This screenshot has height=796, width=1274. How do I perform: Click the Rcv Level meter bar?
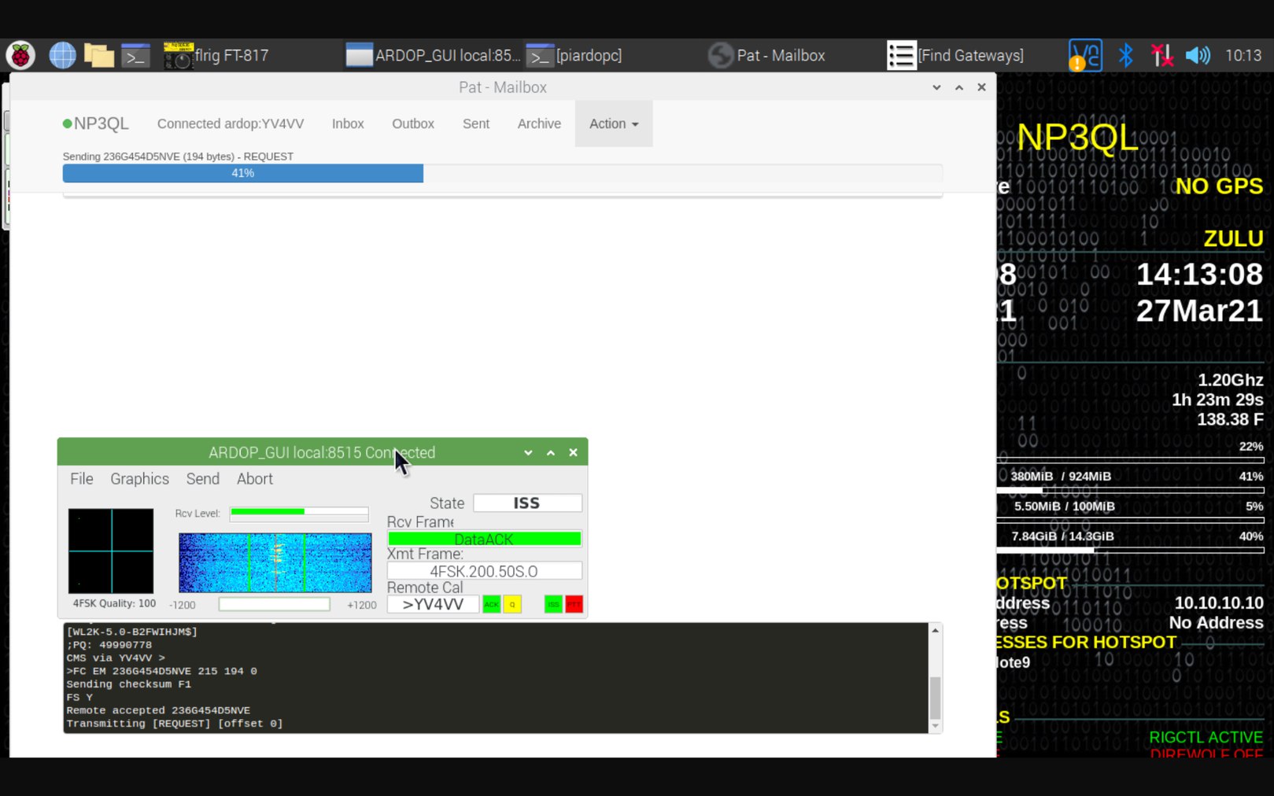pyautogui.click(x=299, y=513)
